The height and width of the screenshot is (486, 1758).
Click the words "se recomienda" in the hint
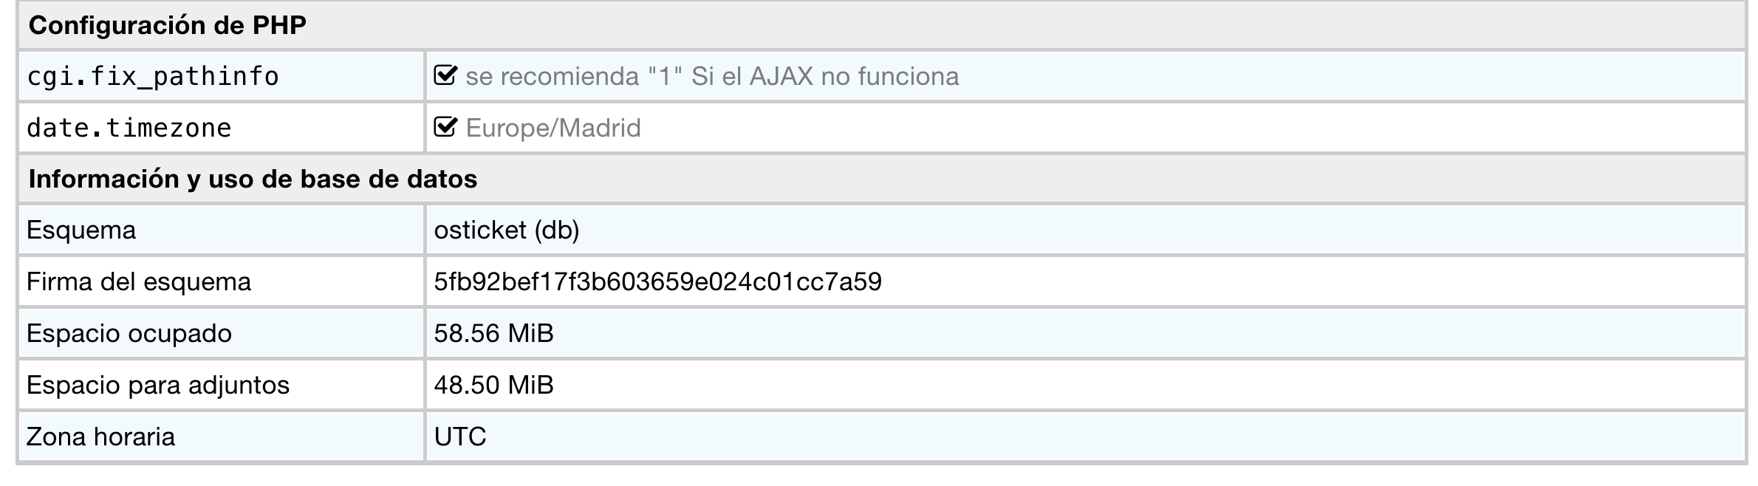point(552,77)
